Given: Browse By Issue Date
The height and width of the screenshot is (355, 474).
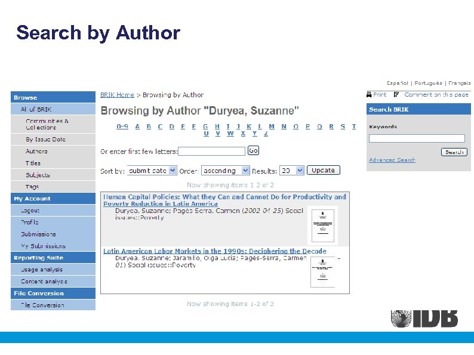Looking at the screenshot, I should [x=53, y=140].
